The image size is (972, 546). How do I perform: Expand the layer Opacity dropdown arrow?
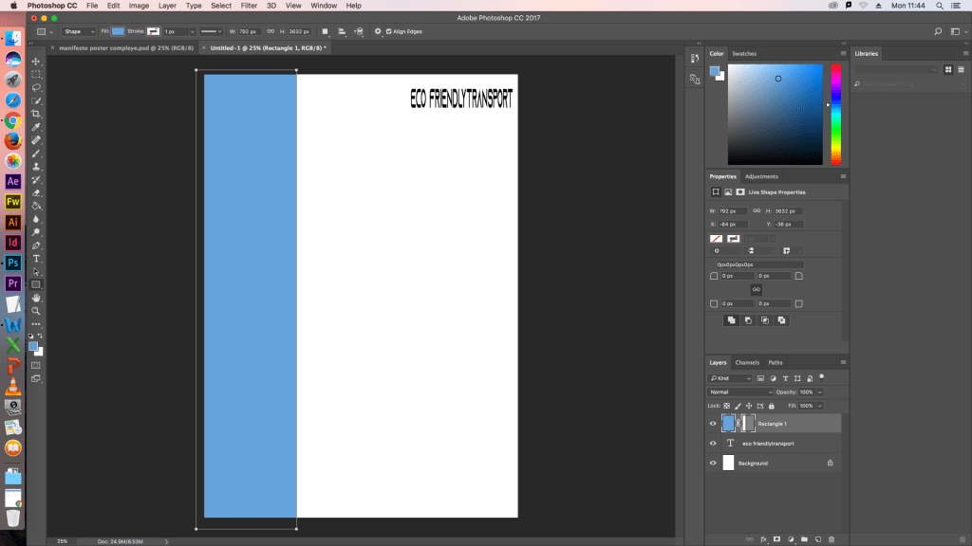820,391
